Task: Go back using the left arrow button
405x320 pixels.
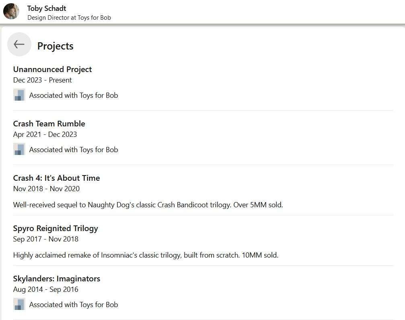Action: click(x=19, y=44)
